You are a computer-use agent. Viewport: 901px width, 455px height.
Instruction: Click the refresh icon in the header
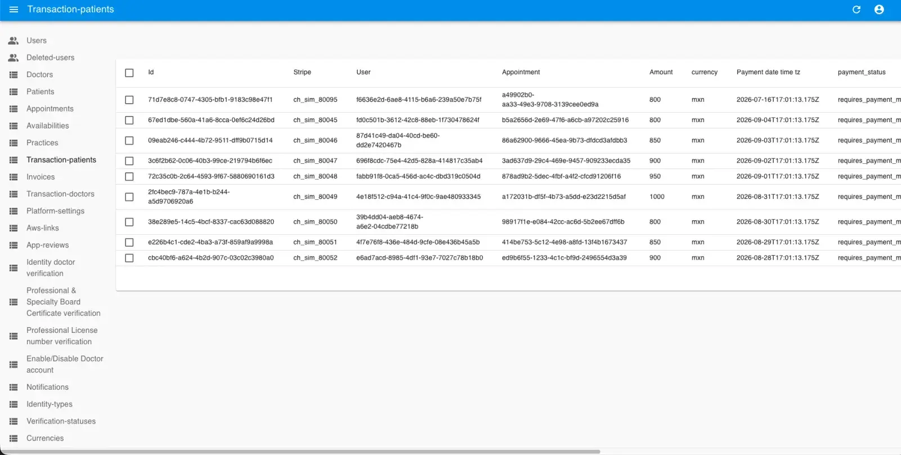point(857,10)
